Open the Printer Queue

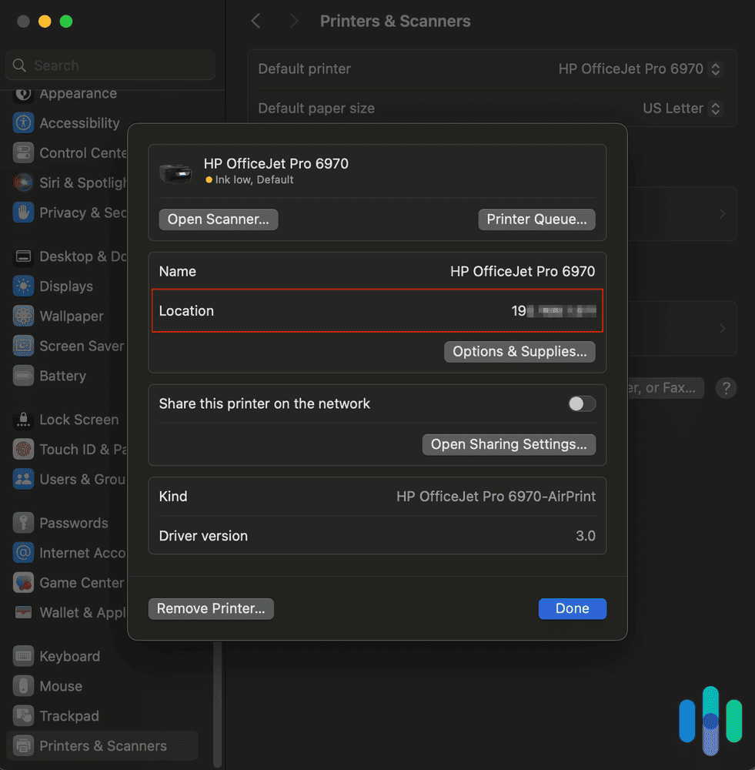pyautogui.click(x=536, y=219)
